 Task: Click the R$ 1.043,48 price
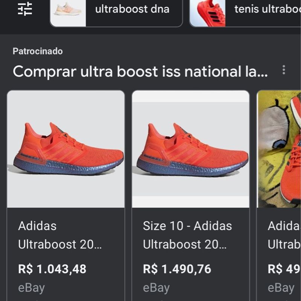[52, 269]
